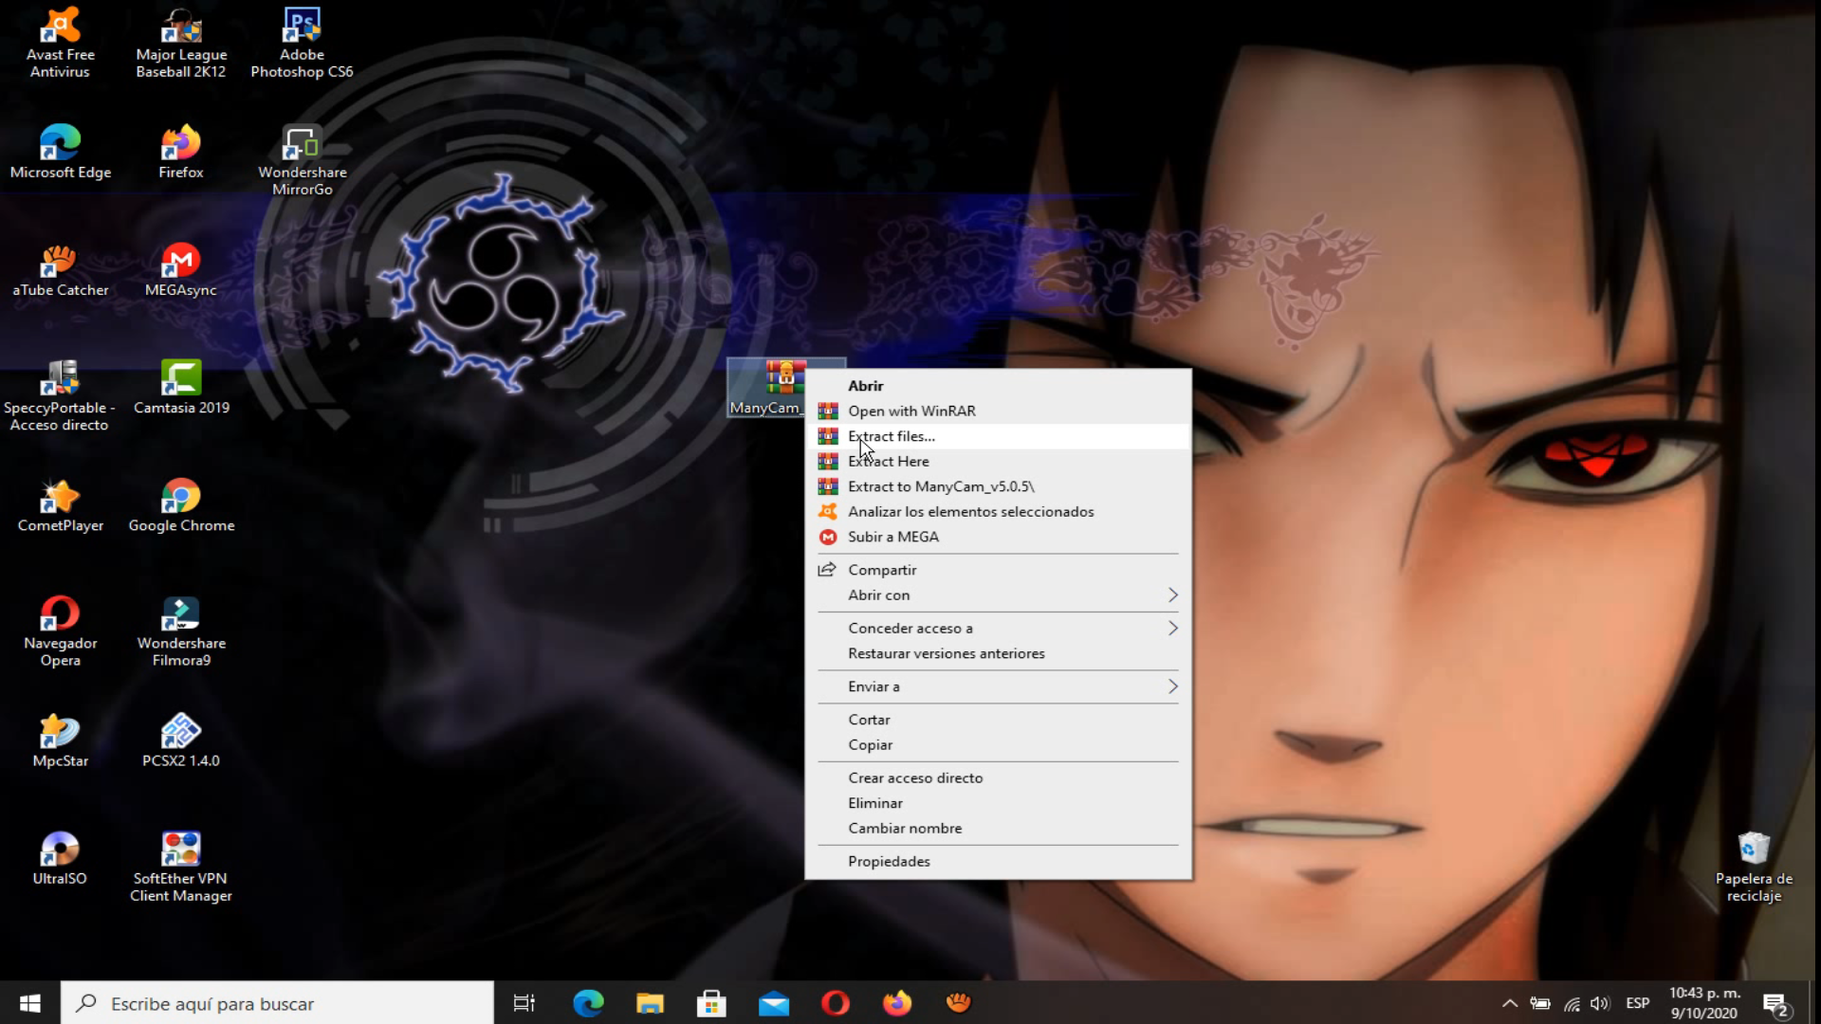Viewport: 1821px width, 1024px height.
Task: Choose Extract Here from context menu
Action: (x=889, y=462)
